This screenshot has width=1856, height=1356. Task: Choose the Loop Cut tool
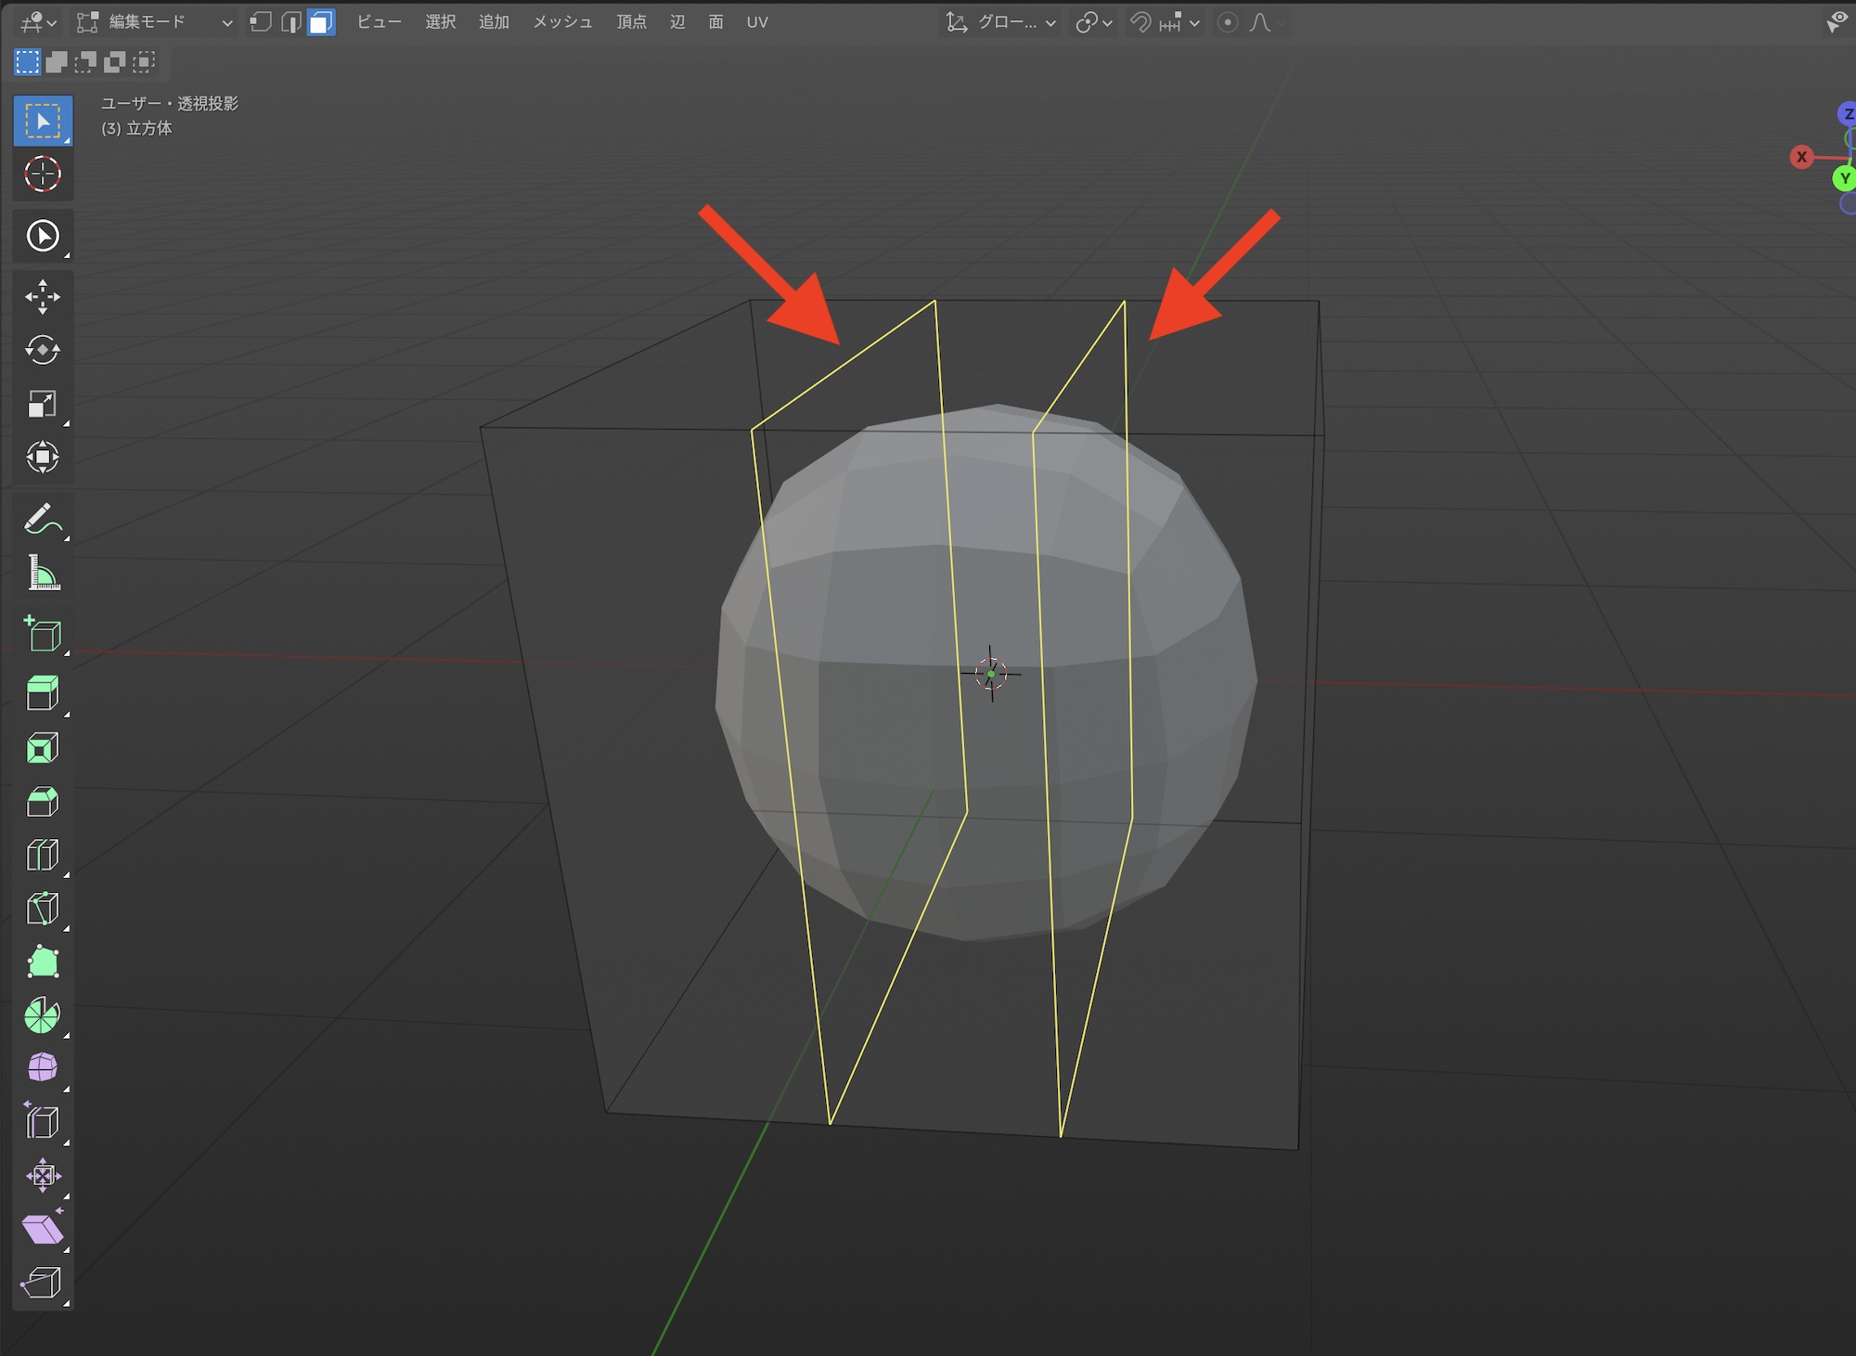43,855
